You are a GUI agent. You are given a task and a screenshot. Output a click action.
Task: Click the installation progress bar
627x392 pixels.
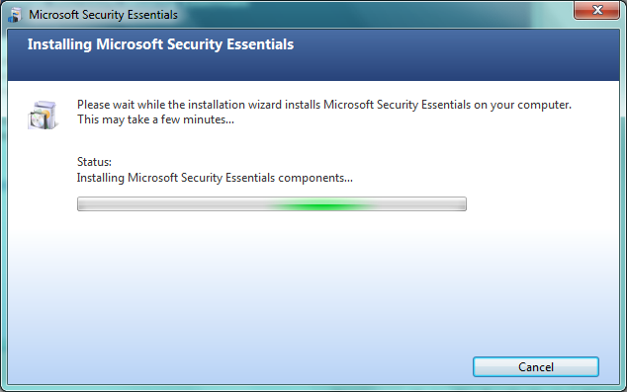[272, 204]
